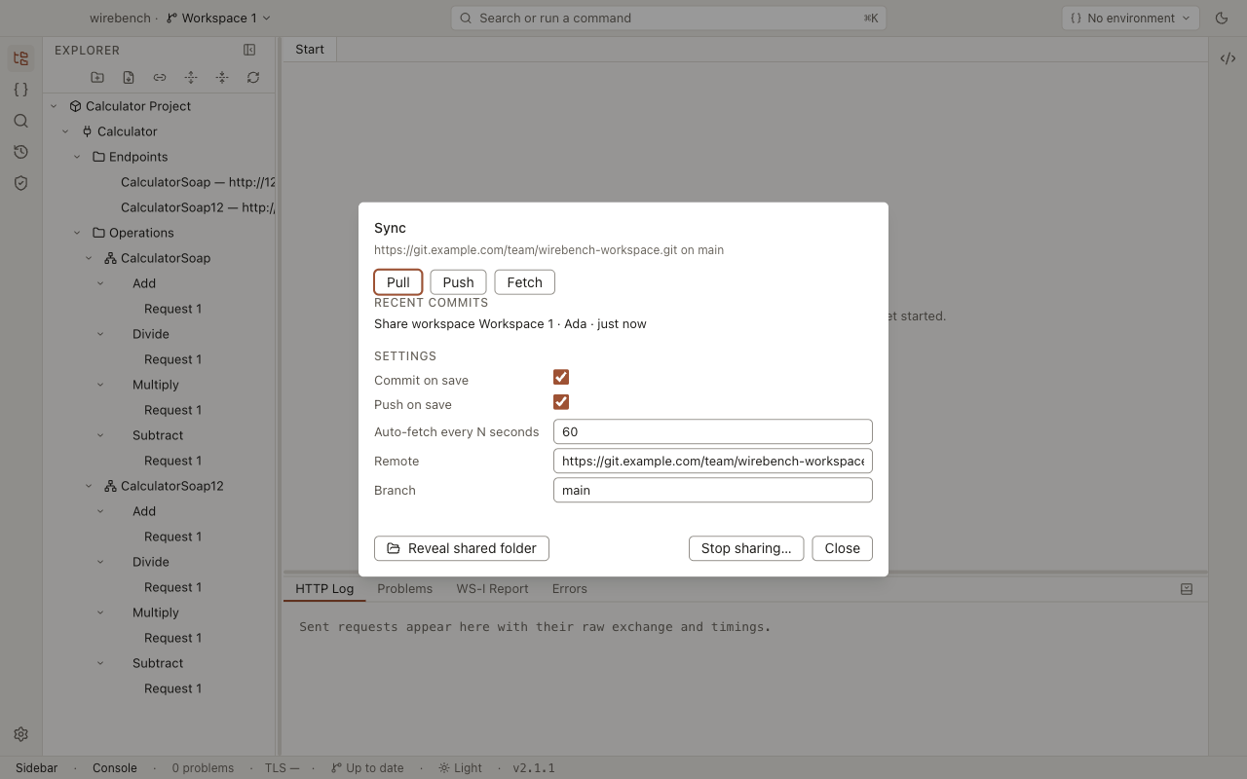This screenshot has height=779, width=1247.
Task: Expand all tree nodes in Explorer
Action: coord(191,77)
